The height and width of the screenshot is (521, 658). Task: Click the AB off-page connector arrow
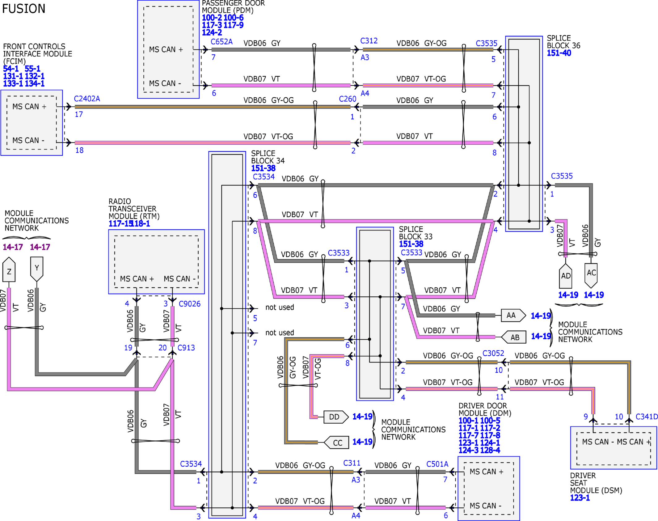click(x=513, y=337)
